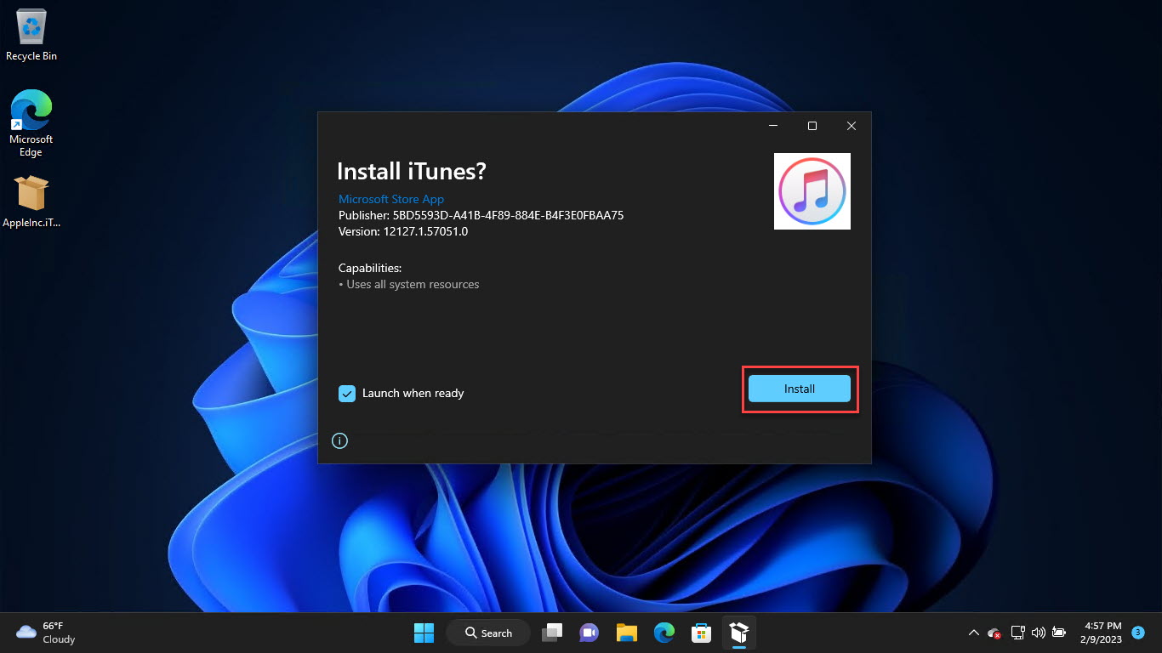The height and width of the screenshot is (653, 1162).
Task: Open the clock and date flyout
Action: coord(1103,633)
